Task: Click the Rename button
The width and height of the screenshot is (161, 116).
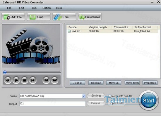Action: [x=96, y=83]
